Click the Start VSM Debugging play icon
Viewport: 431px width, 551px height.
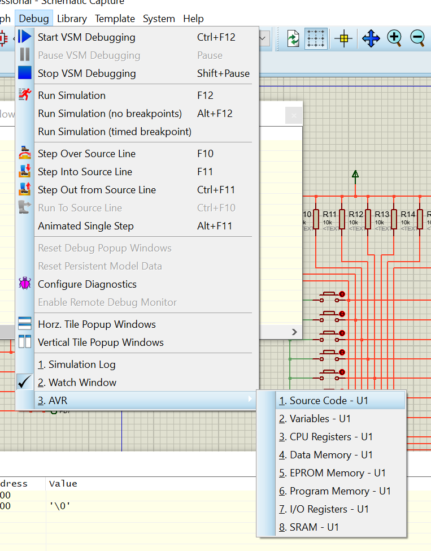point(25,37)
